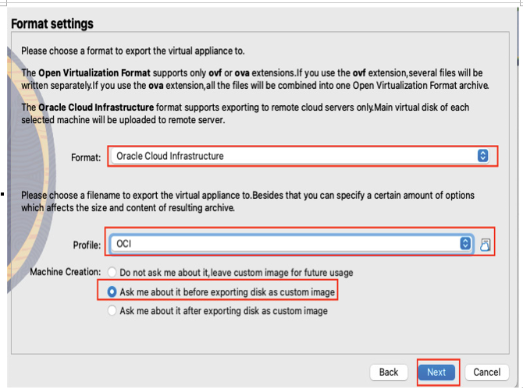Proceed with the Next button
The height and width of the screenshot is (392, 523).
(x=436, y=372)
